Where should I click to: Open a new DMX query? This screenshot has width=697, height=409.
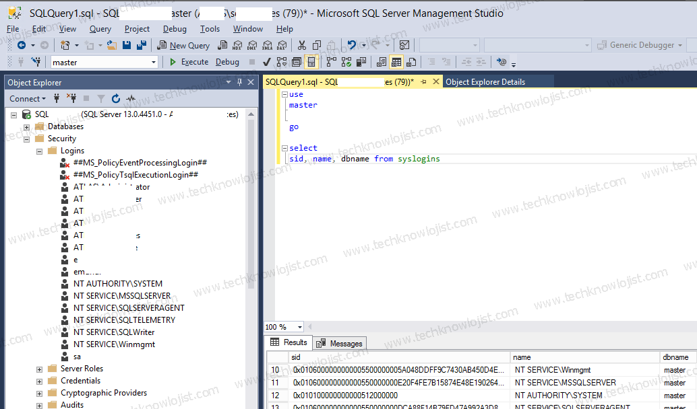[252, 45]
